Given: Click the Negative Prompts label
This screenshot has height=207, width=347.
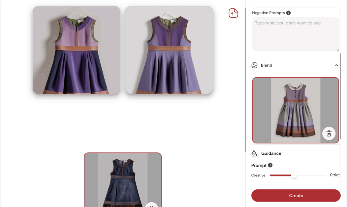Looking at the screenshot, I should (x=268, y=13).
